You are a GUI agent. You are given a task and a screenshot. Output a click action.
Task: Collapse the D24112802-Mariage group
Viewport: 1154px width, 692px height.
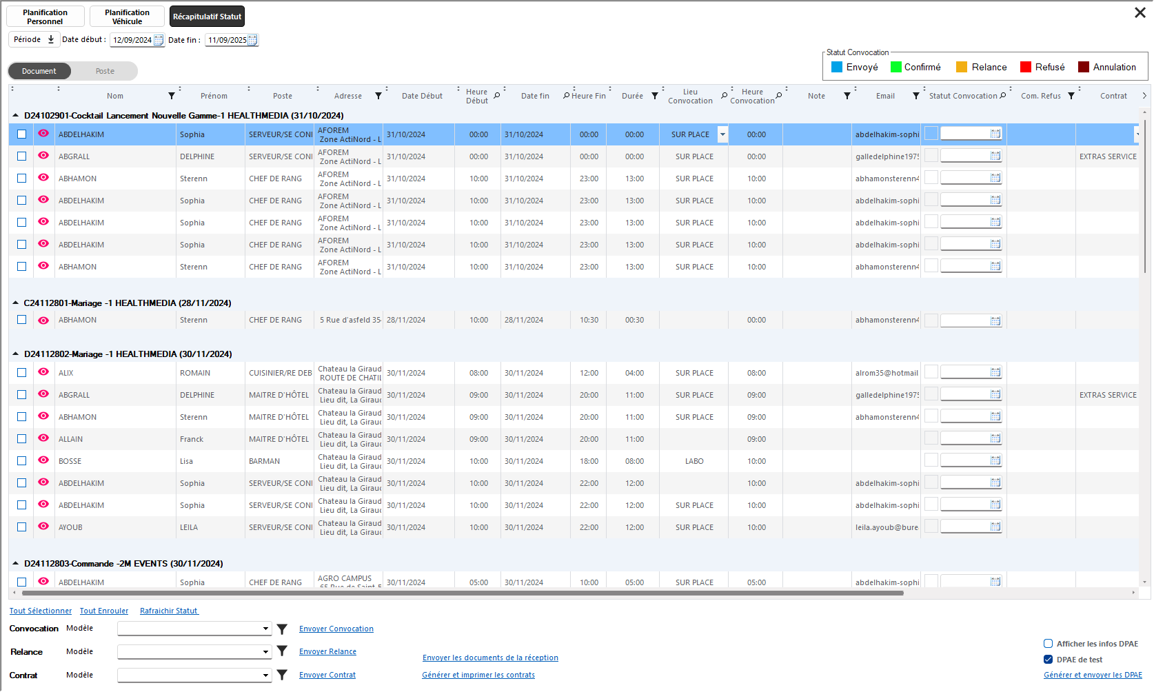click(x=16, y=354)
